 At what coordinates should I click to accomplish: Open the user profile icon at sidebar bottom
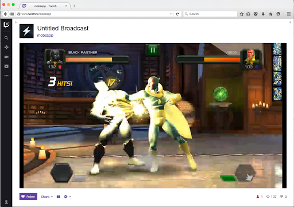(6, 202)
